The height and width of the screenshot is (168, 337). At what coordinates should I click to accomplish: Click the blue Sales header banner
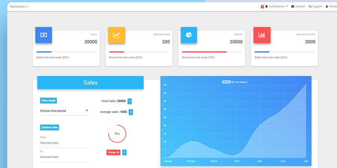[x=90, y=83]
